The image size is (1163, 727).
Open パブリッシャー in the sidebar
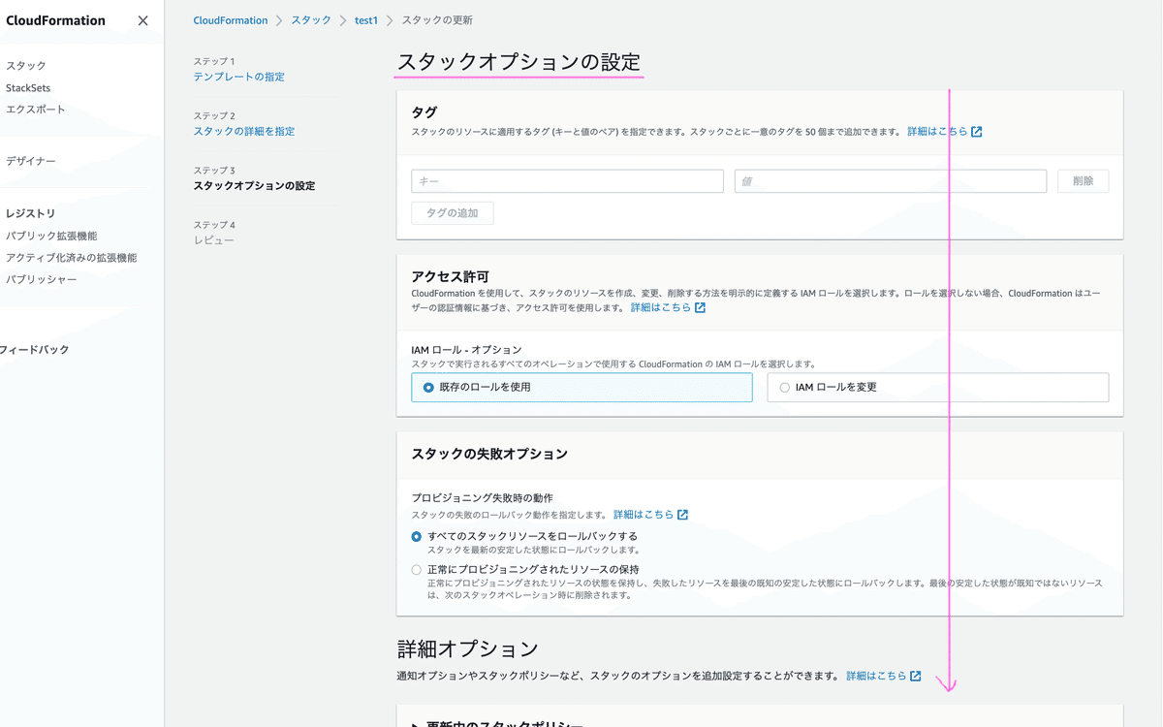click(42, 279)
